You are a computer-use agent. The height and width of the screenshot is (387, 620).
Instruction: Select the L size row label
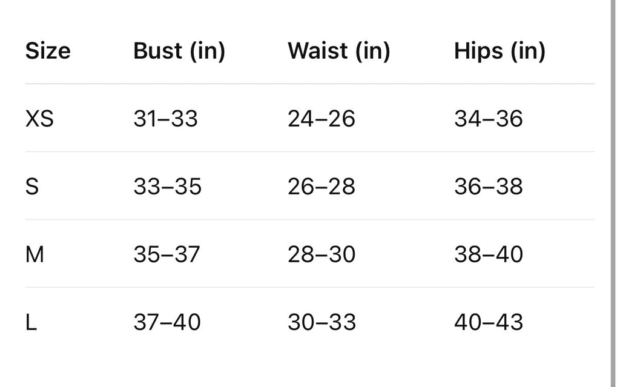click(31, 322)
